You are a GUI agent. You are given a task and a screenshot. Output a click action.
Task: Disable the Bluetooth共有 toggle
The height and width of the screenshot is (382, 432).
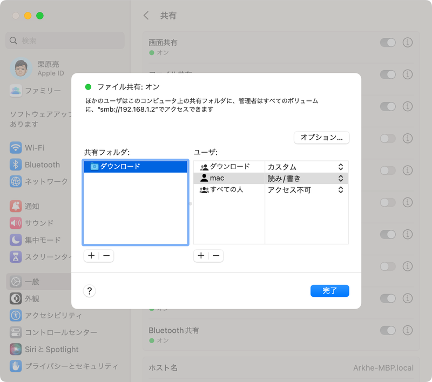tap(388, 330)
